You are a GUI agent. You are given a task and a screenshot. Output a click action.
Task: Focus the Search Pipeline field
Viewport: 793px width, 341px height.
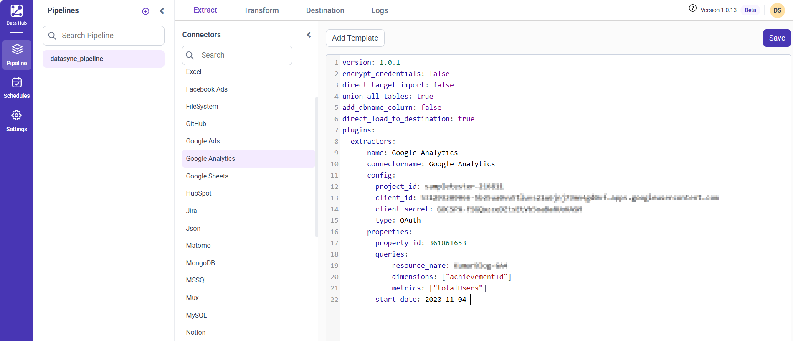pyautogui.click(x=104, y=36)
